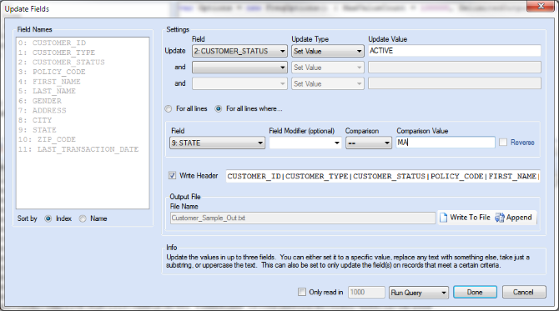Select '3: POLICY_CODE' in Field Names list
559x311 pixels.
tap(52, 72)
